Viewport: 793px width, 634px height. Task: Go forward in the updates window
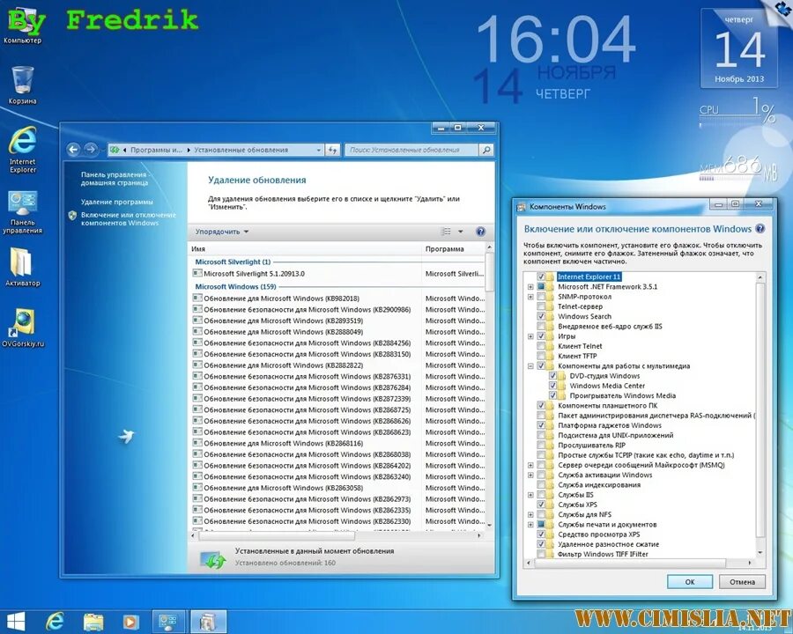pos(91,149)
